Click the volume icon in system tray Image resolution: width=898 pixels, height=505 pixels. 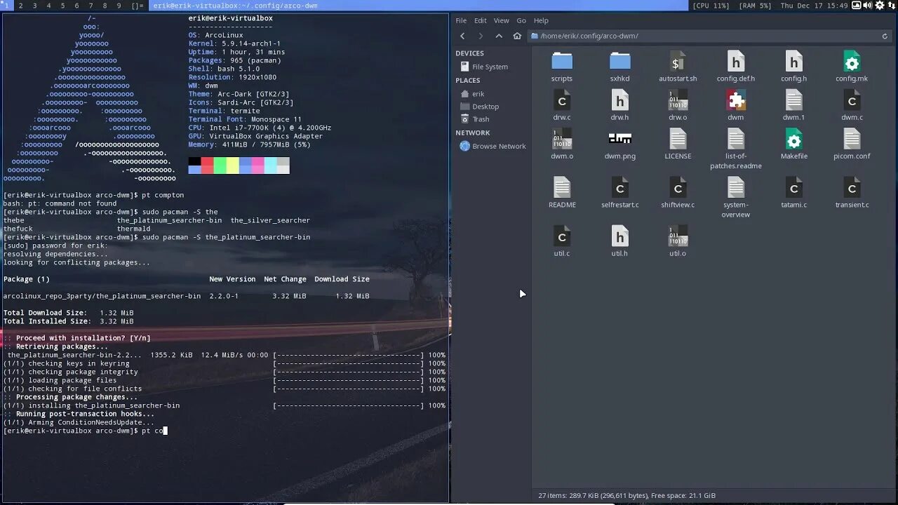tap(867, 6)
